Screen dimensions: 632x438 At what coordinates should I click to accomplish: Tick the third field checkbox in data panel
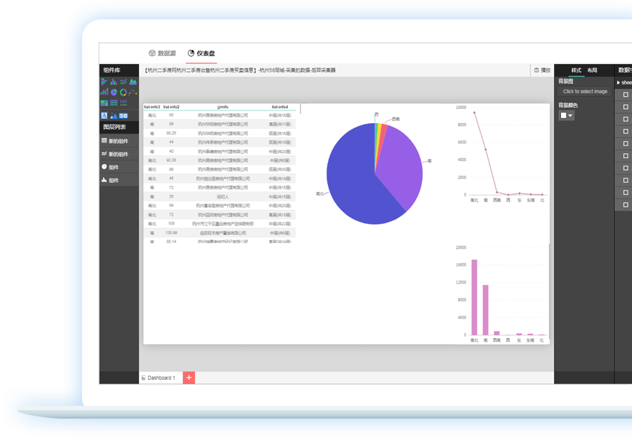(x=625, y=119)
